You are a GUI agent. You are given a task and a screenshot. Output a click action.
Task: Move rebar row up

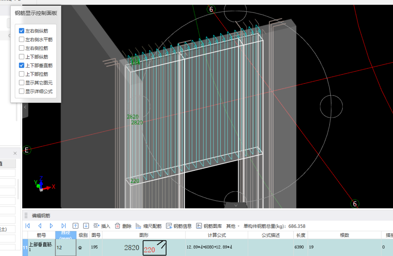75,226
